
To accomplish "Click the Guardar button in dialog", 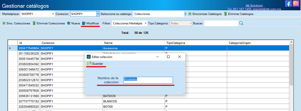I will pyautogui.click(x=96, y=63).
